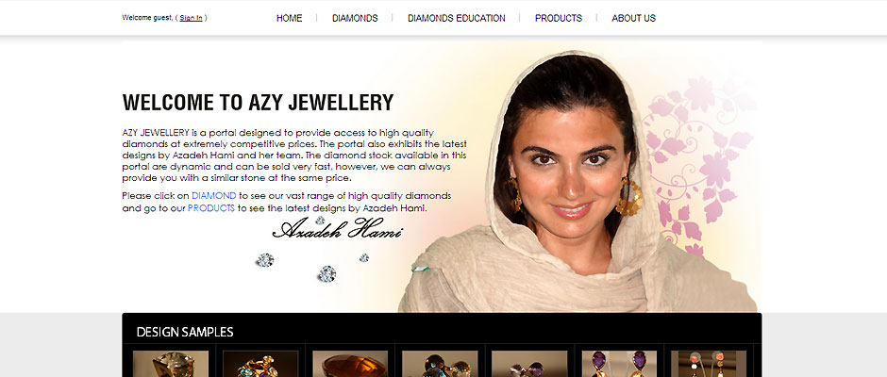The image size is (887, 377).
Task: Select the pale purple stone ring thumbnail
Action: tap(529, 364)
